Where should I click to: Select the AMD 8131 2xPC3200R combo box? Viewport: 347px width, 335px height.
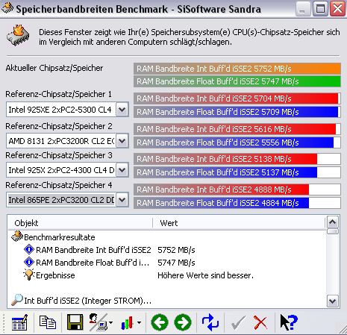coord(67,141)
